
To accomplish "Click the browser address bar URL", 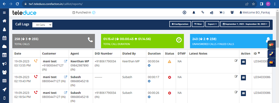I will pyautogui.click(x=56, y=4).
